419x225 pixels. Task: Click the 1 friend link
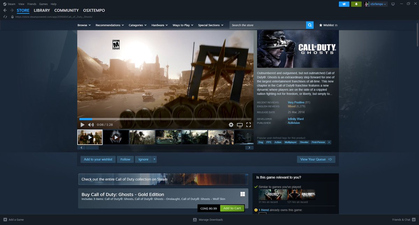click(x=264, y=210)
